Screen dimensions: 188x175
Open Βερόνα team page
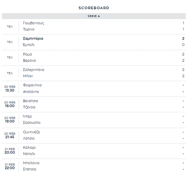tap(29, 60)
